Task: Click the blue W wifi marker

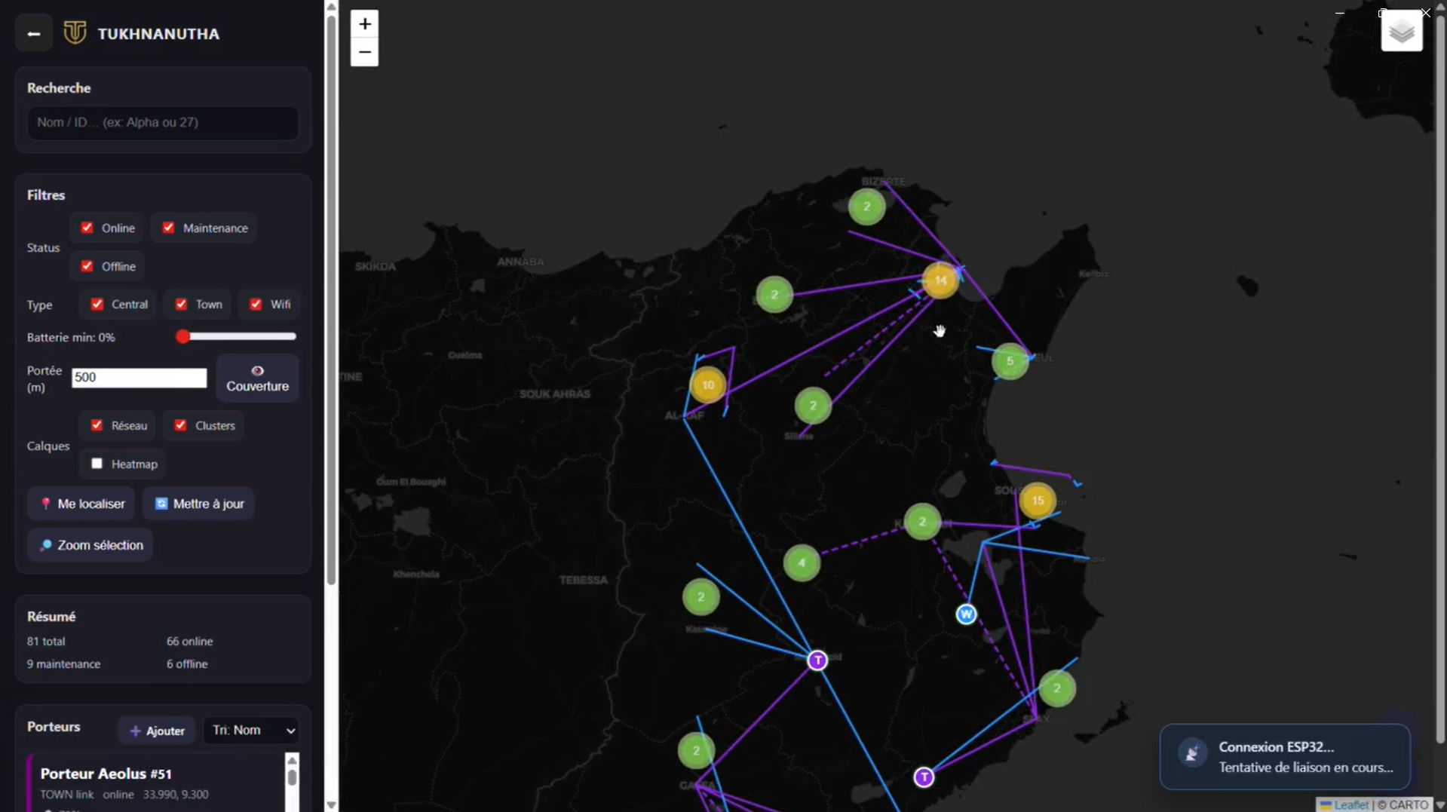Action: point(965,614)
